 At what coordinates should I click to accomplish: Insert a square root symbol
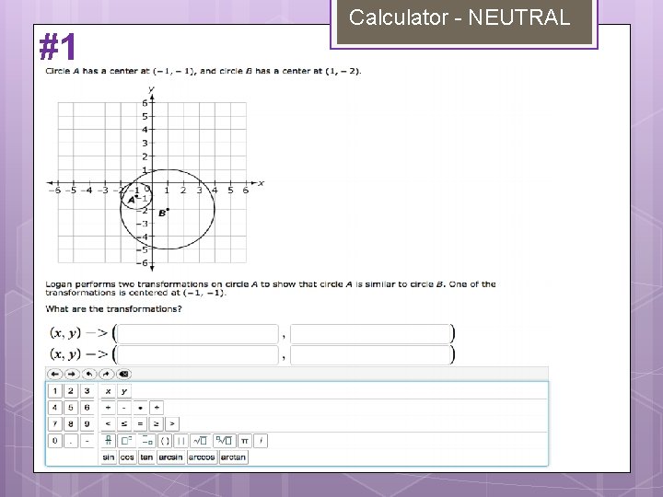pos(200,441)
